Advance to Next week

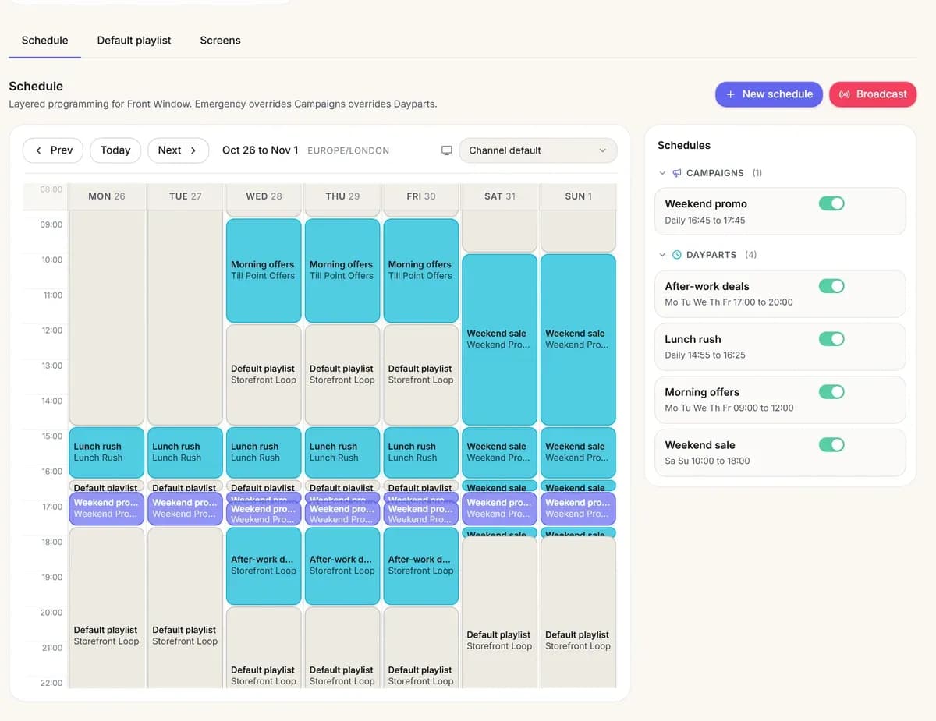pos(178,150)
